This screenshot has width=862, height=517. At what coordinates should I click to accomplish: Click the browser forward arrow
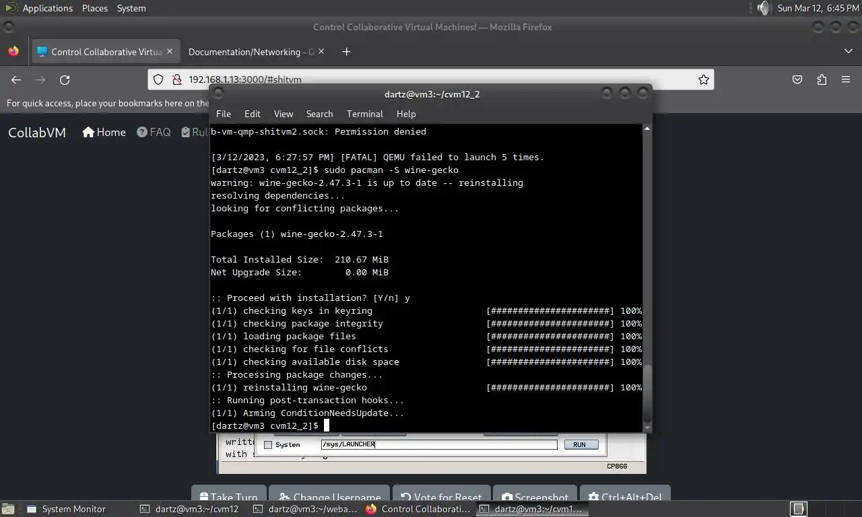pyautogui.click(x=40, y=79)
